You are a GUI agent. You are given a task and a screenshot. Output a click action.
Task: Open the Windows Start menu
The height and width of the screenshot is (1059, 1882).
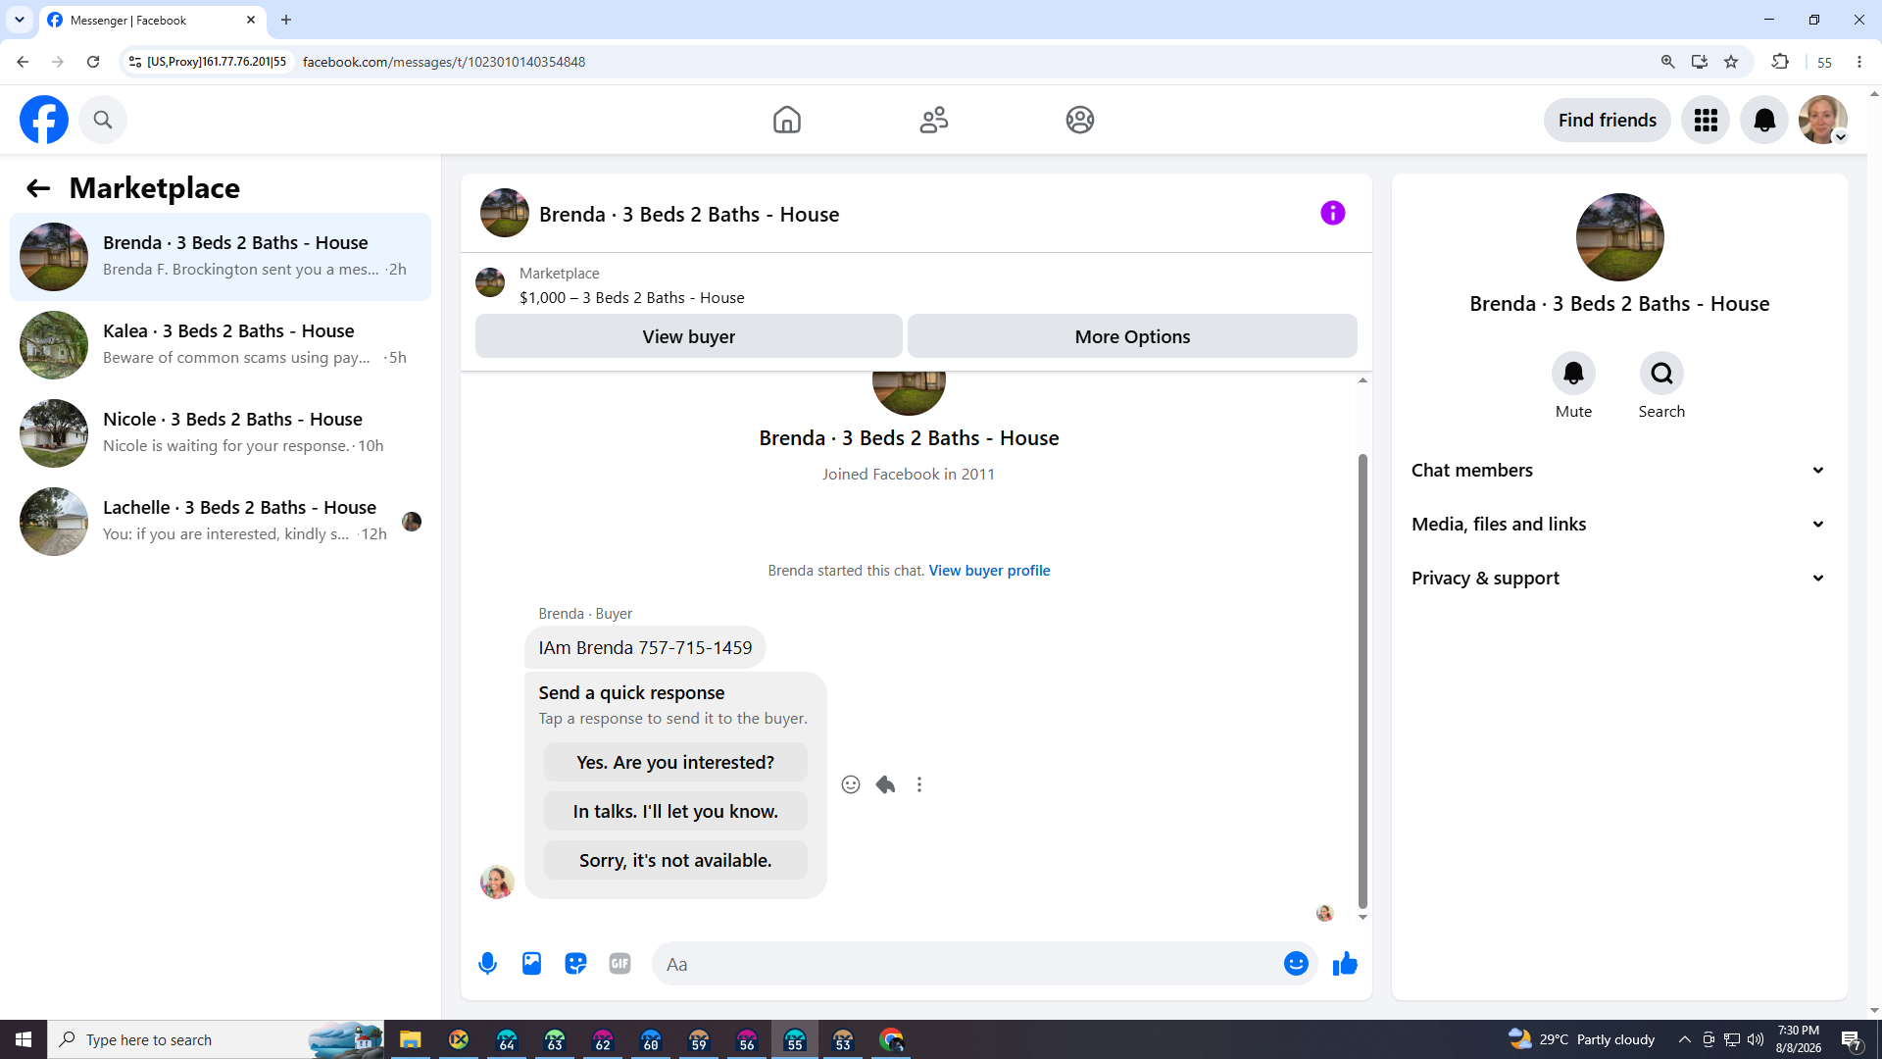[x=24, y=1039]
